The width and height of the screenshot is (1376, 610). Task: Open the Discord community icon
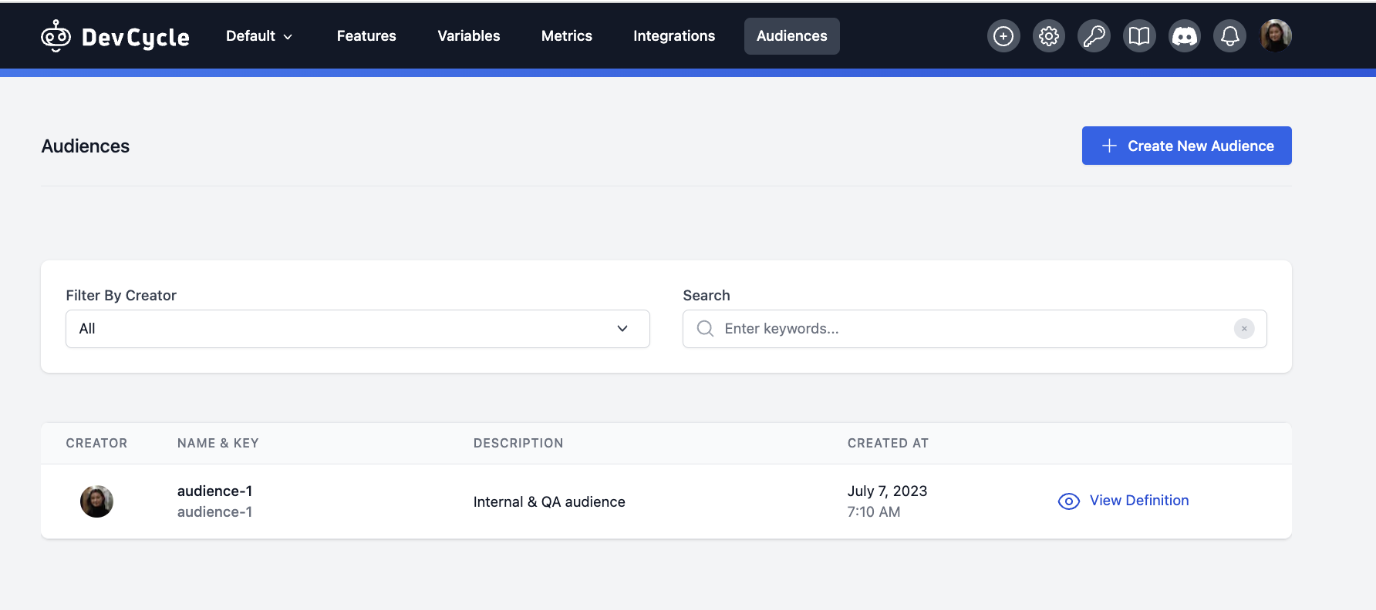[1185, 36]
